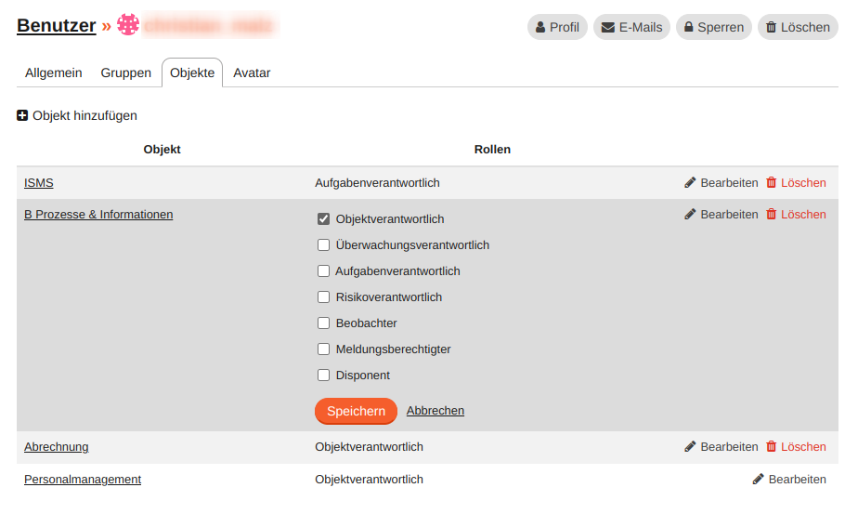The height and width of the screenshot is (514, 858).
Task: Click the user avatar icon beside Benutzer
Action: [x=128, y=26]
